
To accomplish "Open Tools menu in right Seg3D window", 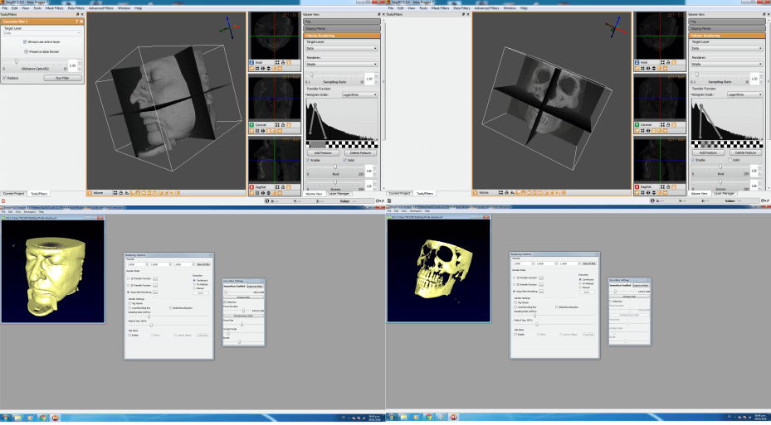I will coord(423,8).
